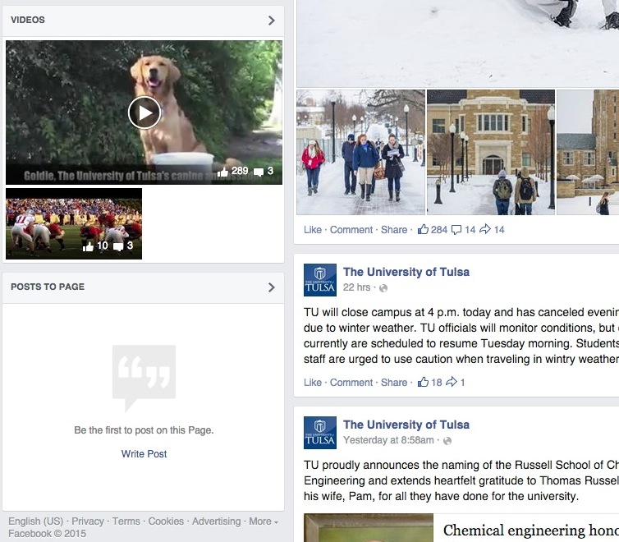
Task: Click the thumbs-up icon showing 289 likes
Action: point(222,172)
